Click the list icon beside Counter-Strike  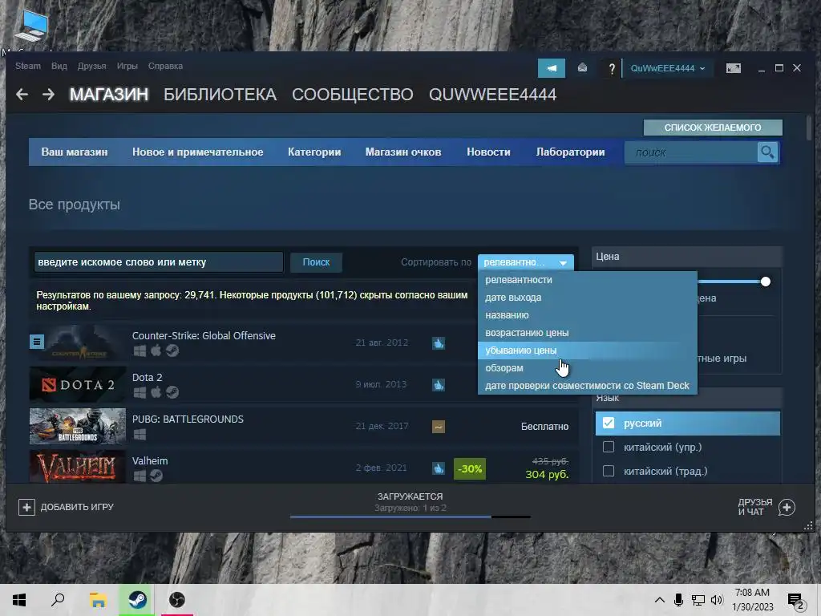coord(37,342)
